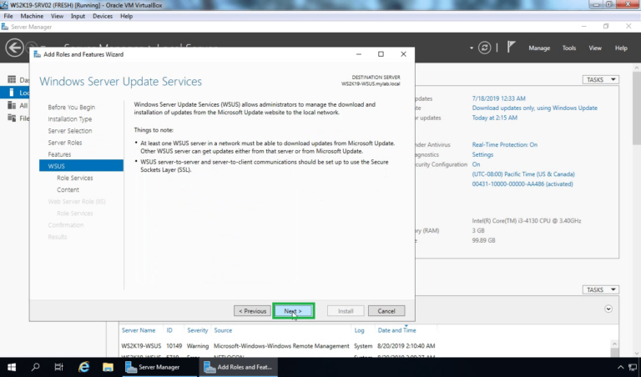641x377 pixels.
Task: Click the taskbar search magnifier icon
Action: click(x=36, y=366)
